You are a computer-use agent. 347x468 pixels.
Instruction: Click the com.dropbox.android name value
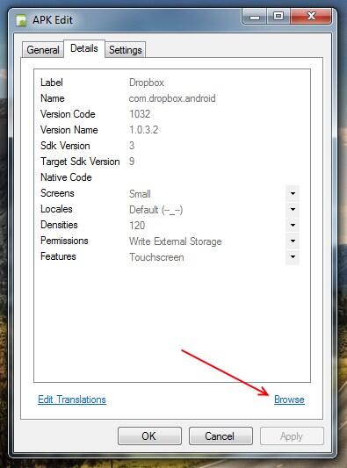point(172,98)
